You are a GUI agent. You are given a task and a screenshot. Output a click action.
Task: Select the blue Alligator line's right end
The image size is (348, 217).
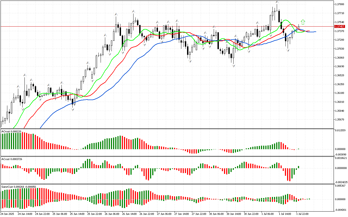click(x=315, y=32)
